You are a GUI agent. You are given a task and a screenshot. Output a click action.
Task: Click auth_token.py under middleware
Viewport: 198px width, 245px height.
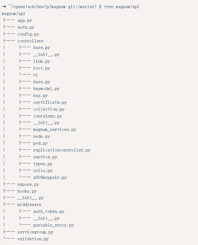point(49,212)
